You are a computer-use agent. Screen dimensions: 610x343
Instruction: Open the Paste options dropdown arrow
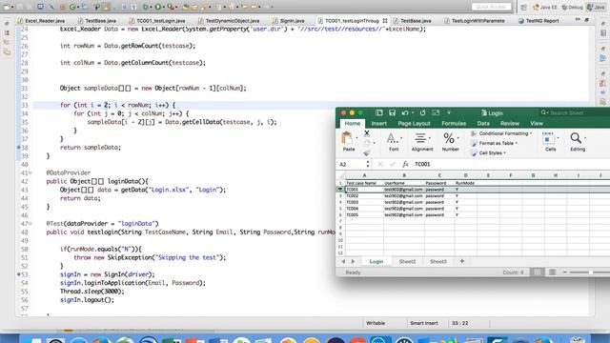coord(356,138)
